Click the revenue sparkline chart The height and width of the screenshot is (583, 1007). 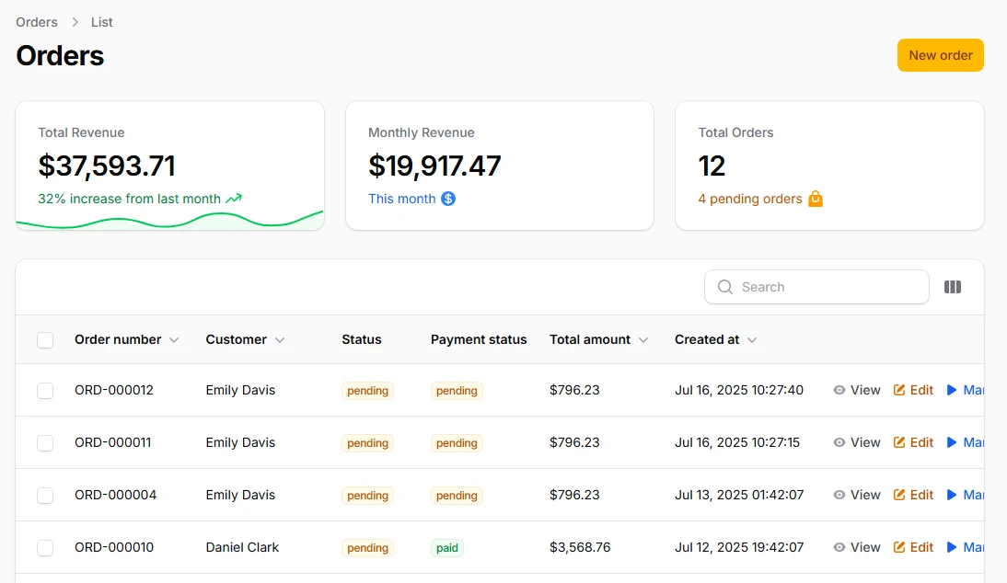pos(169,220)
